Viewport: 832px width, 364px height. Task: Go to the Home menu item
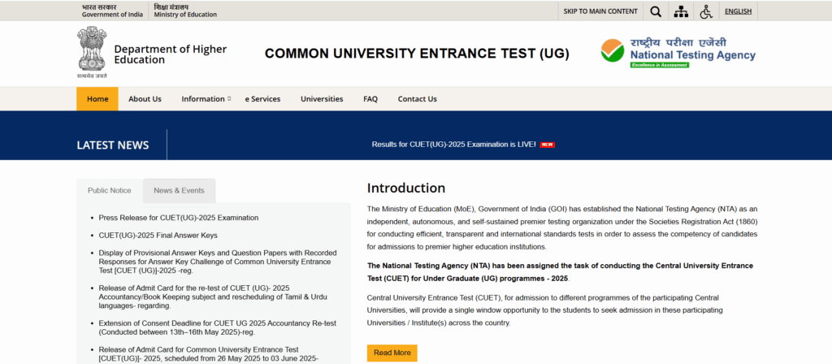[x=97, y=99]
